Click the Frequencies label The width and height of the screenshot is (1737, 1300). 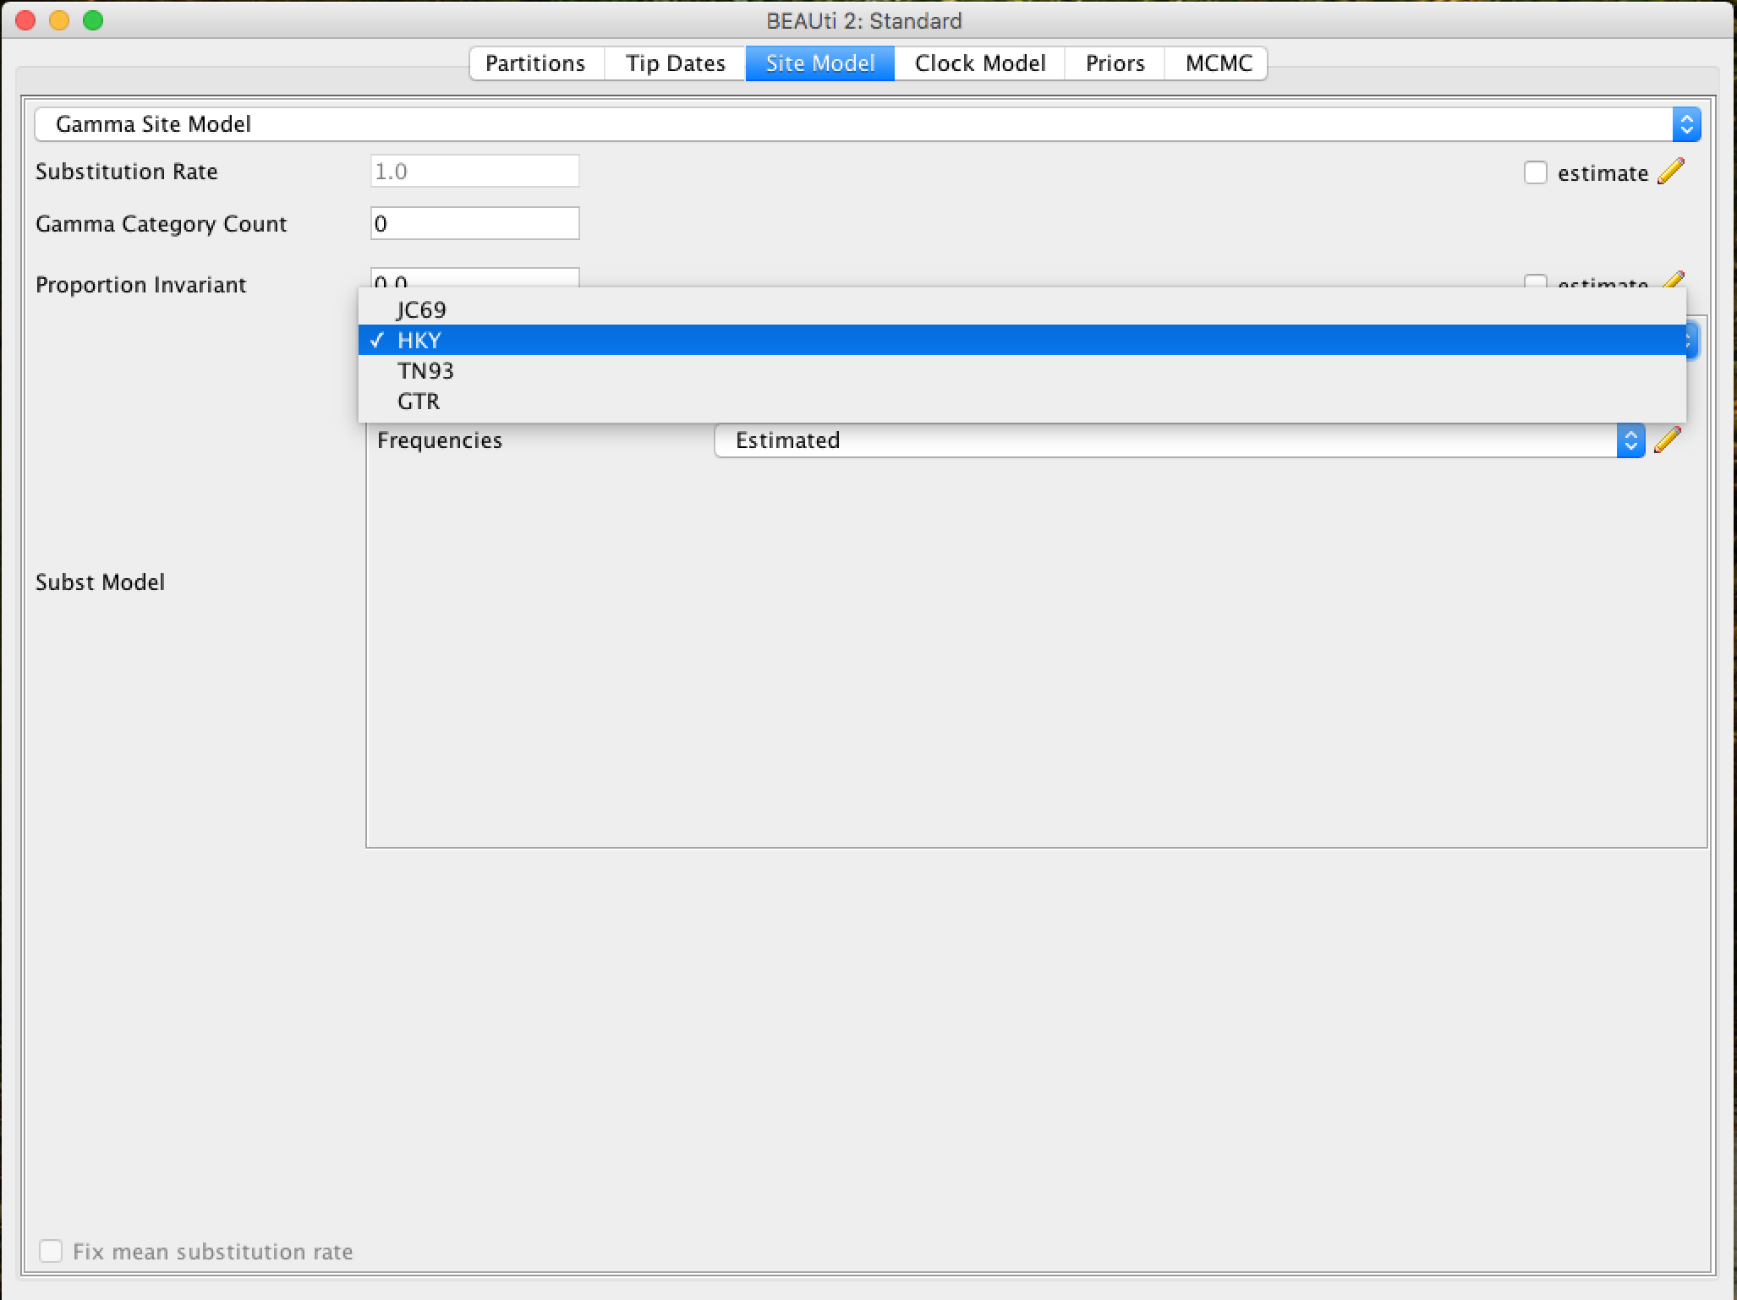440,440
